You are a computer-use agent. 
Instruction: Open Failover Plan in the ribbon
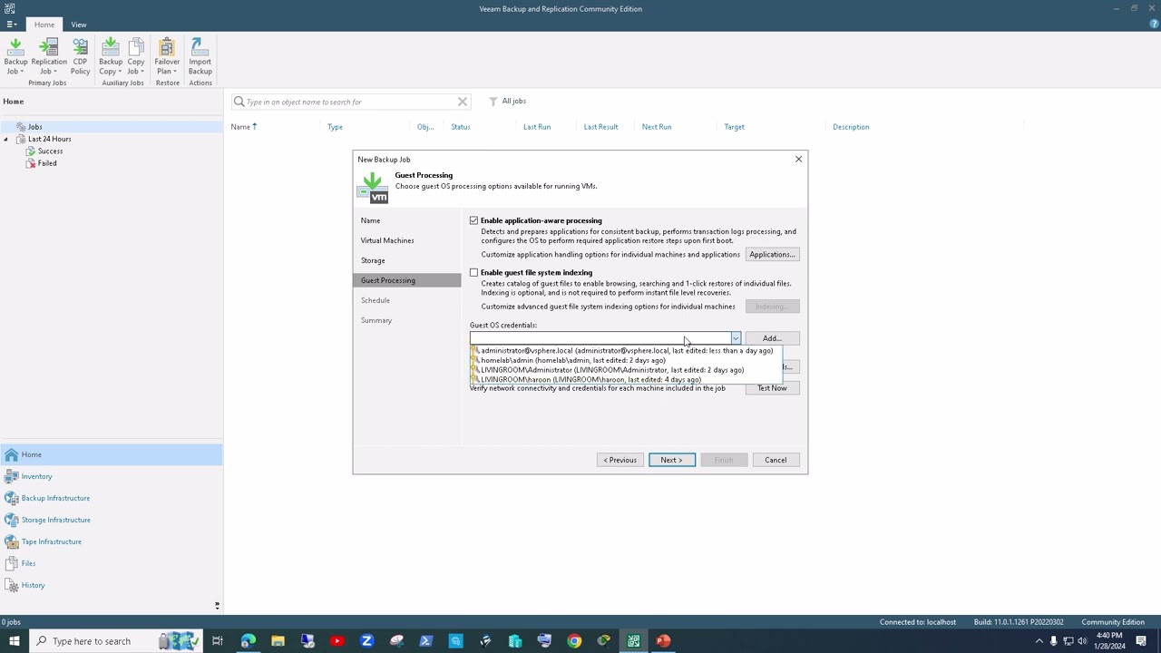click(167, 56)
